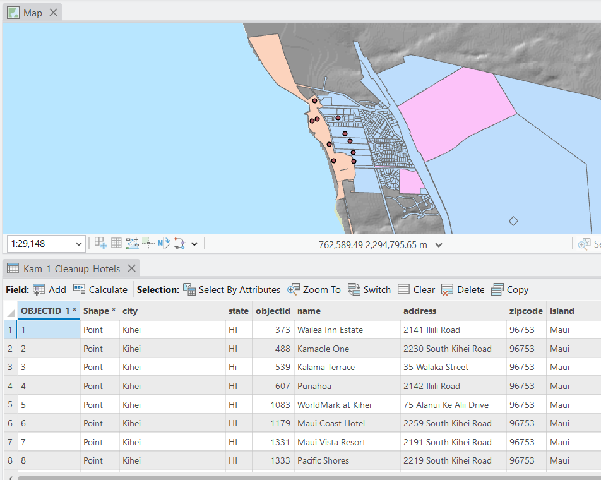Click objectid cell 373
Image resolution: width=601 pixels, height=480 pixels.
click(x=273, y=330)
